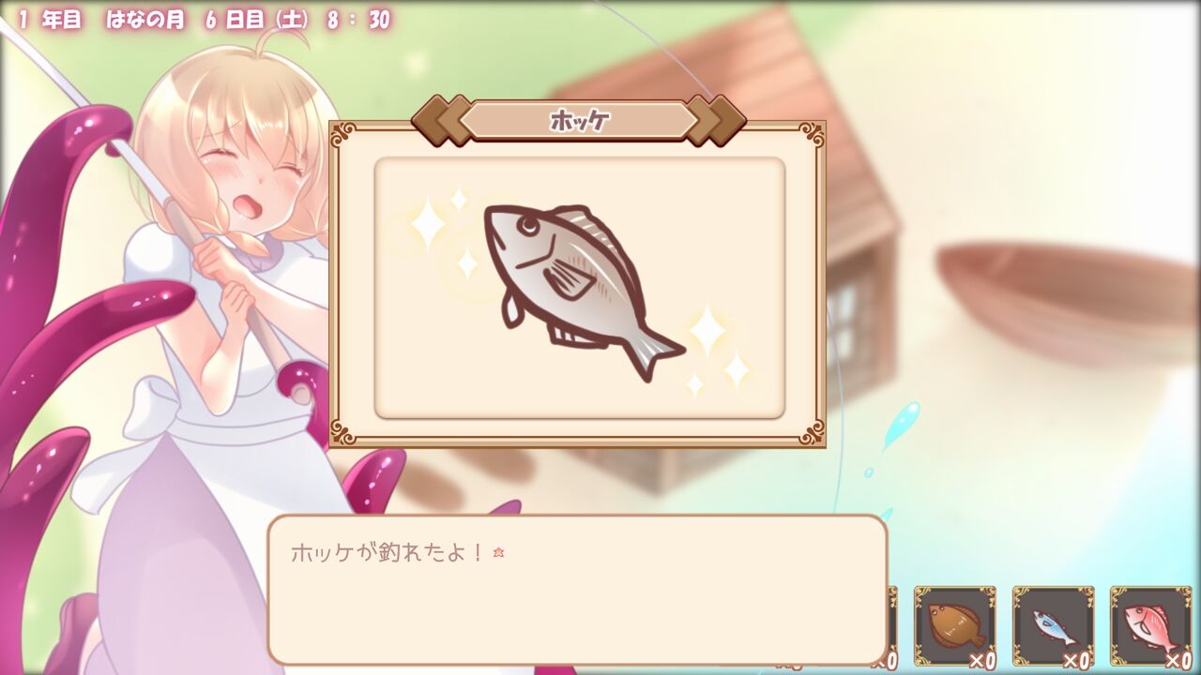Click the x0 counter under the flounder

pos(981,662)
